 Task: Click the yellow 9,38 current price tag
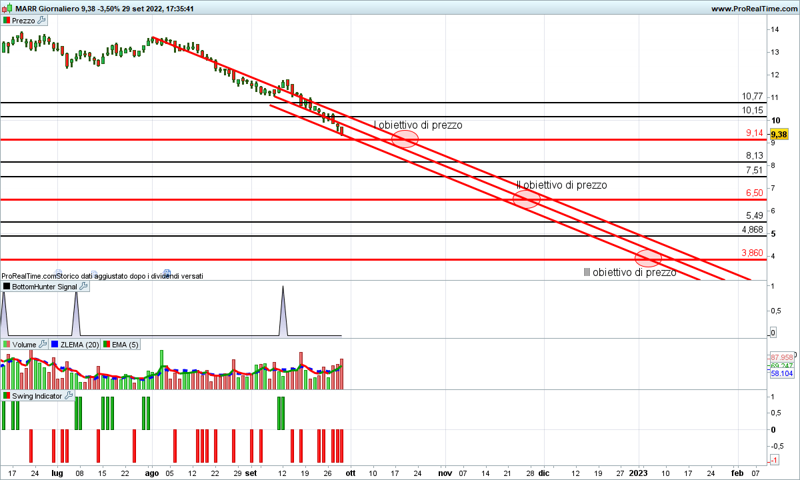[x=778, y=134]
